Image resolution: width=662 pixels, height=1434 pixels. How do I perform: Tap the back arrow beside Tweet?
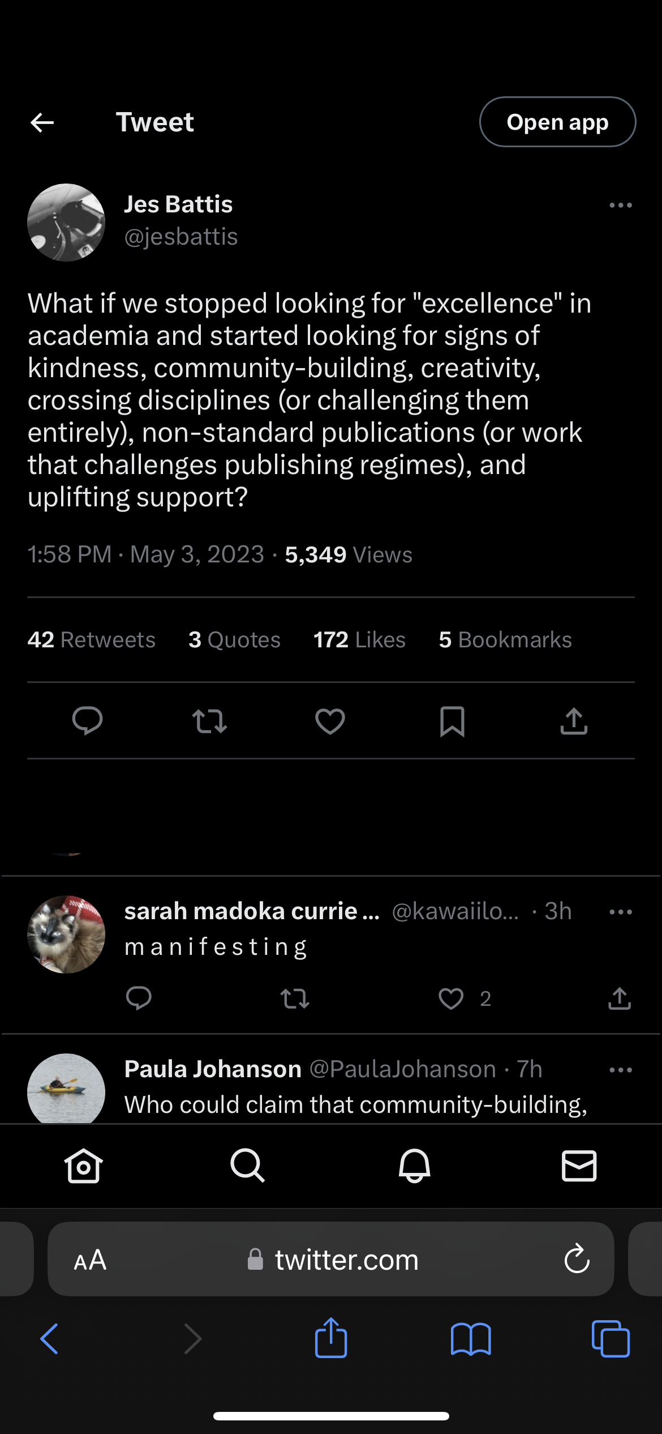coord(42,122)
